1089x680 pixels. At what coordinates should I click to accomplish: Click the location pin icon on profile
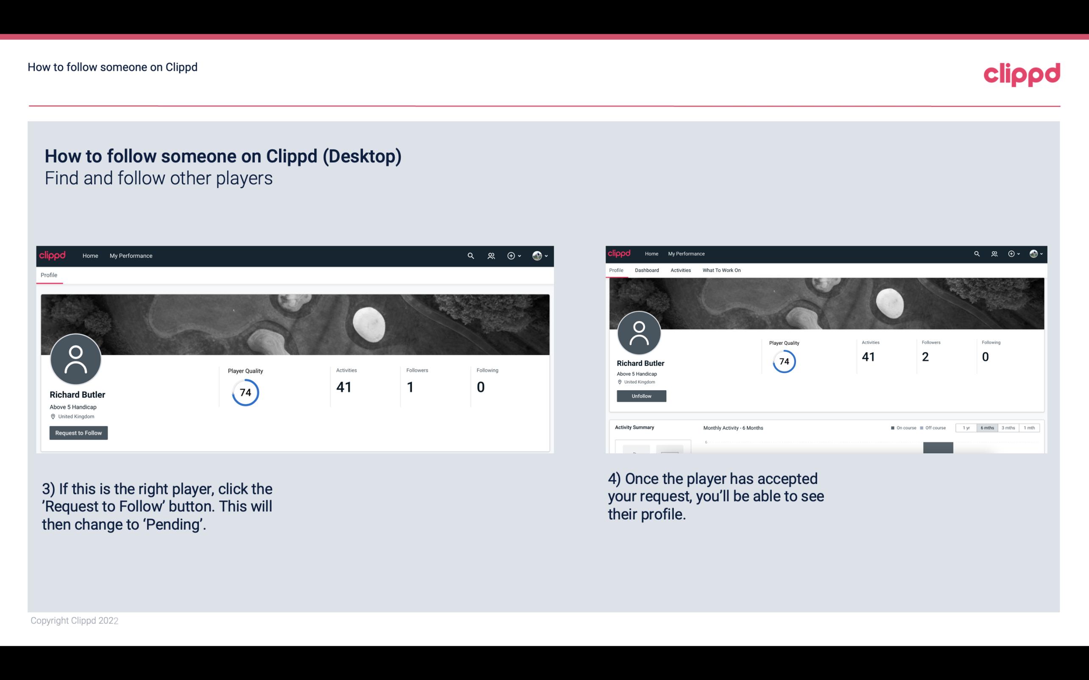pyautogui.click(x=53, y=417)
